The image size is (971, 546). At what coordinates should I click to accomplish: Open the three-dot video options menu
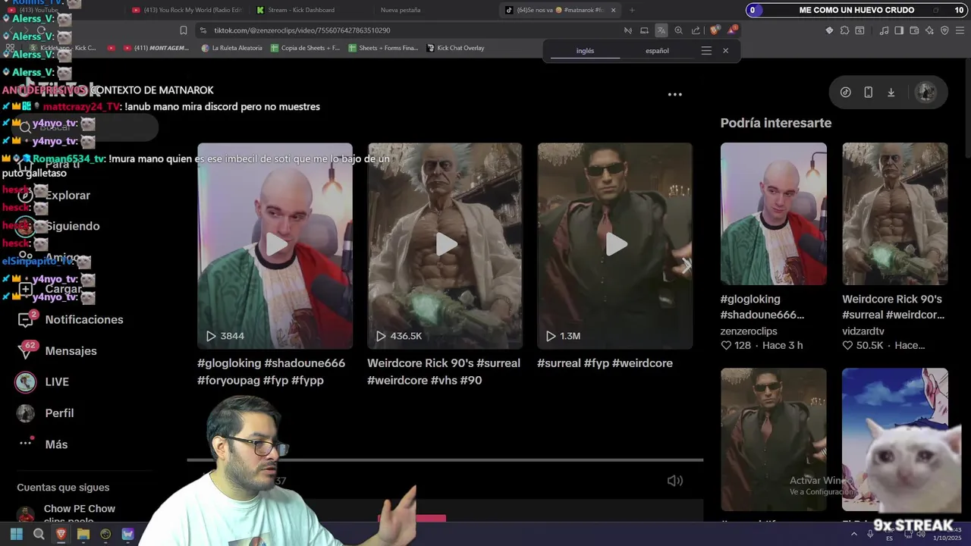(x=674, y=94)
